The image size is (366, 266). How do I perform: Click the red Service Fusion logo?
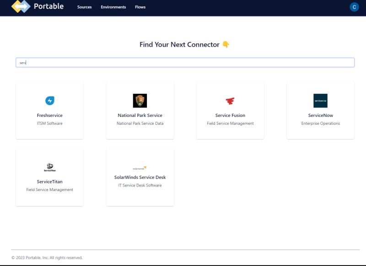point(230,101)
